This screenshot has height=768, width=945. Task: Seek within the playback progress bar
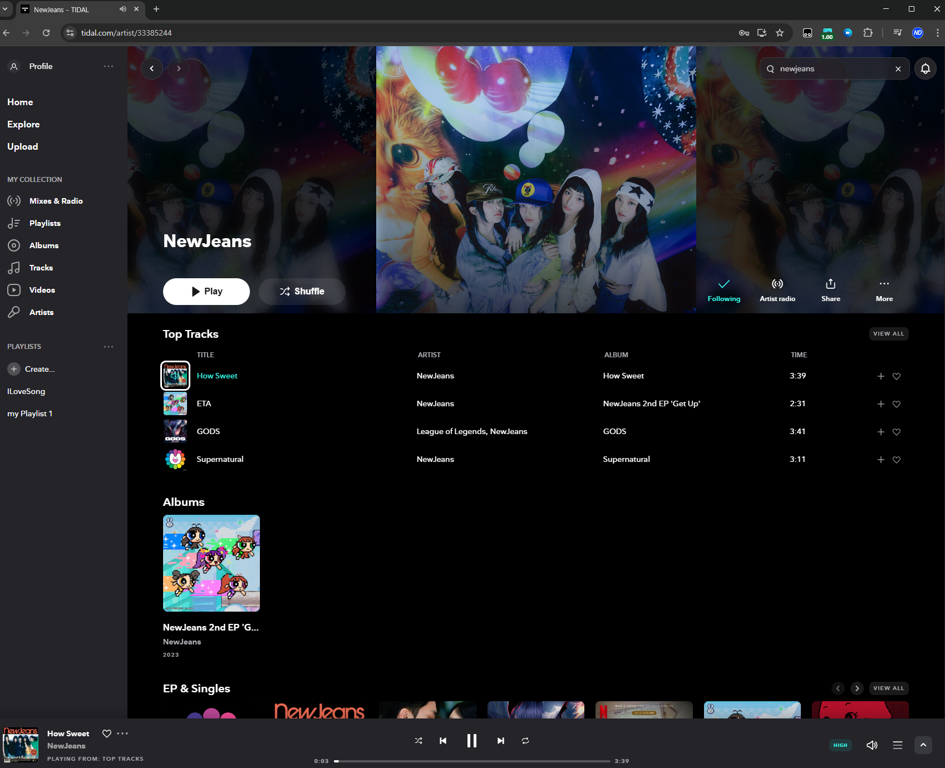(x=472, y=761)
